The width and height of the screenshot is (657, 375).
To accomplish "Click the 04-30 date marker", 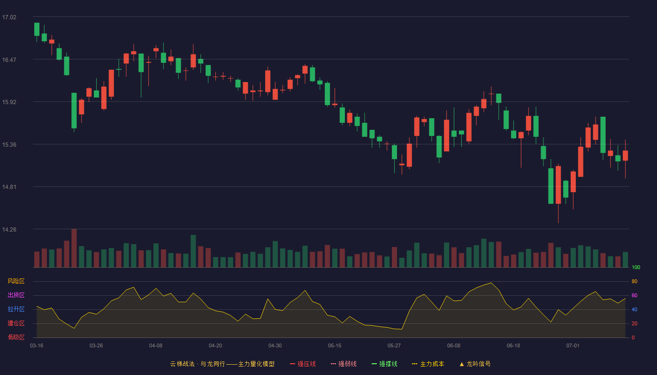I will (275, 345).
